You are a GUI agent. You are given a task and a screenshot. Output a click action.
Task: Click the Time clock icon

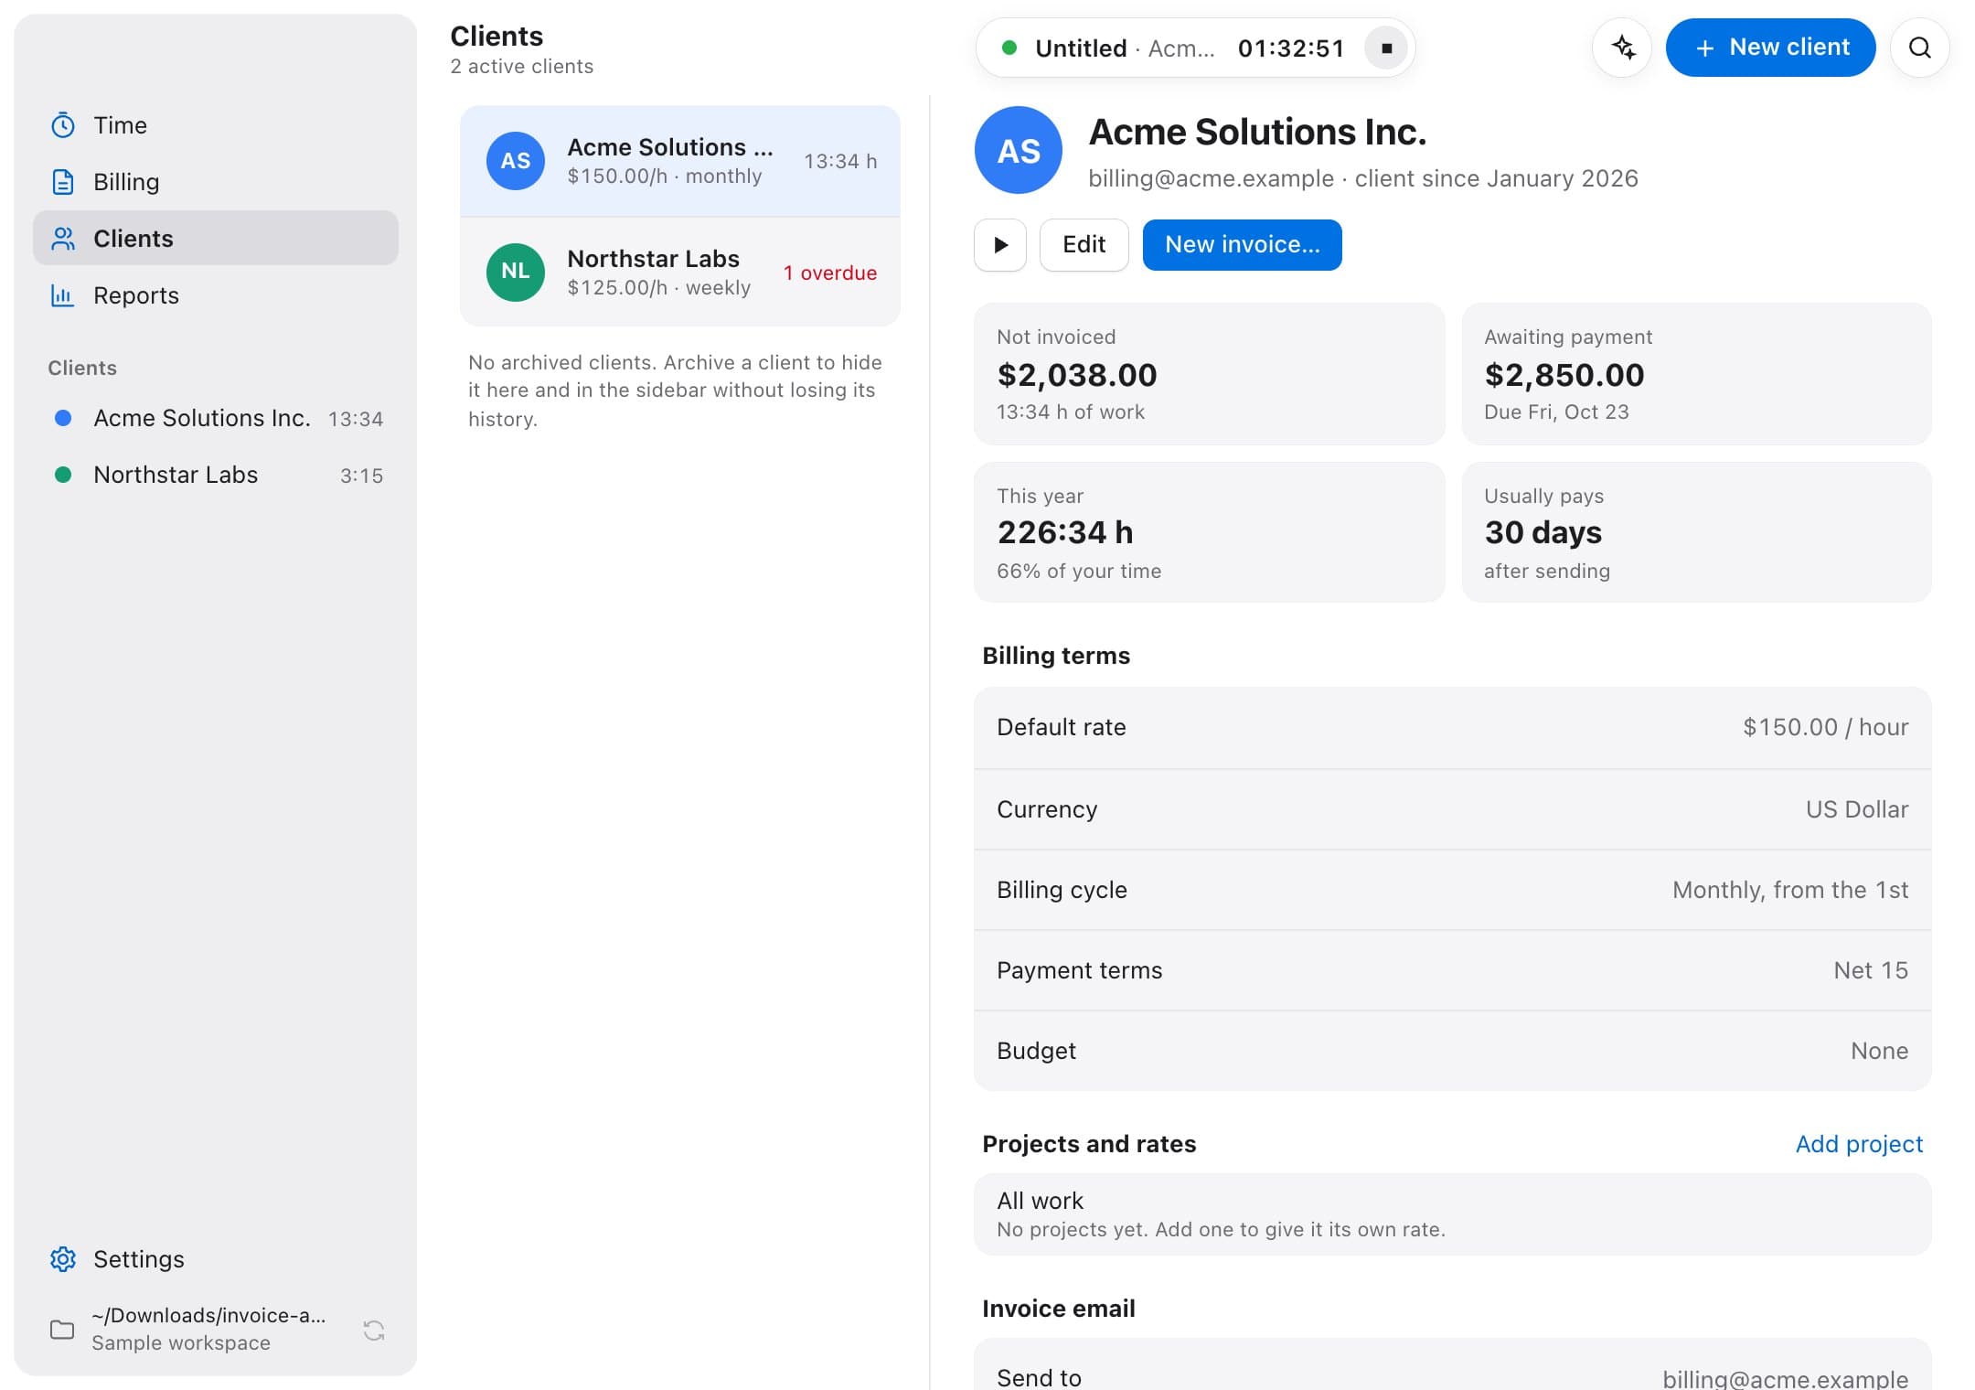tap(62, 125)
